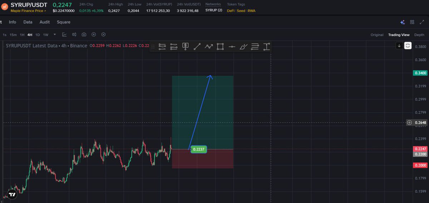The height and width of the screenshot is (203, 429).
Task: Open the four-square layout grid icon
Action: click(x=412, y=22)
